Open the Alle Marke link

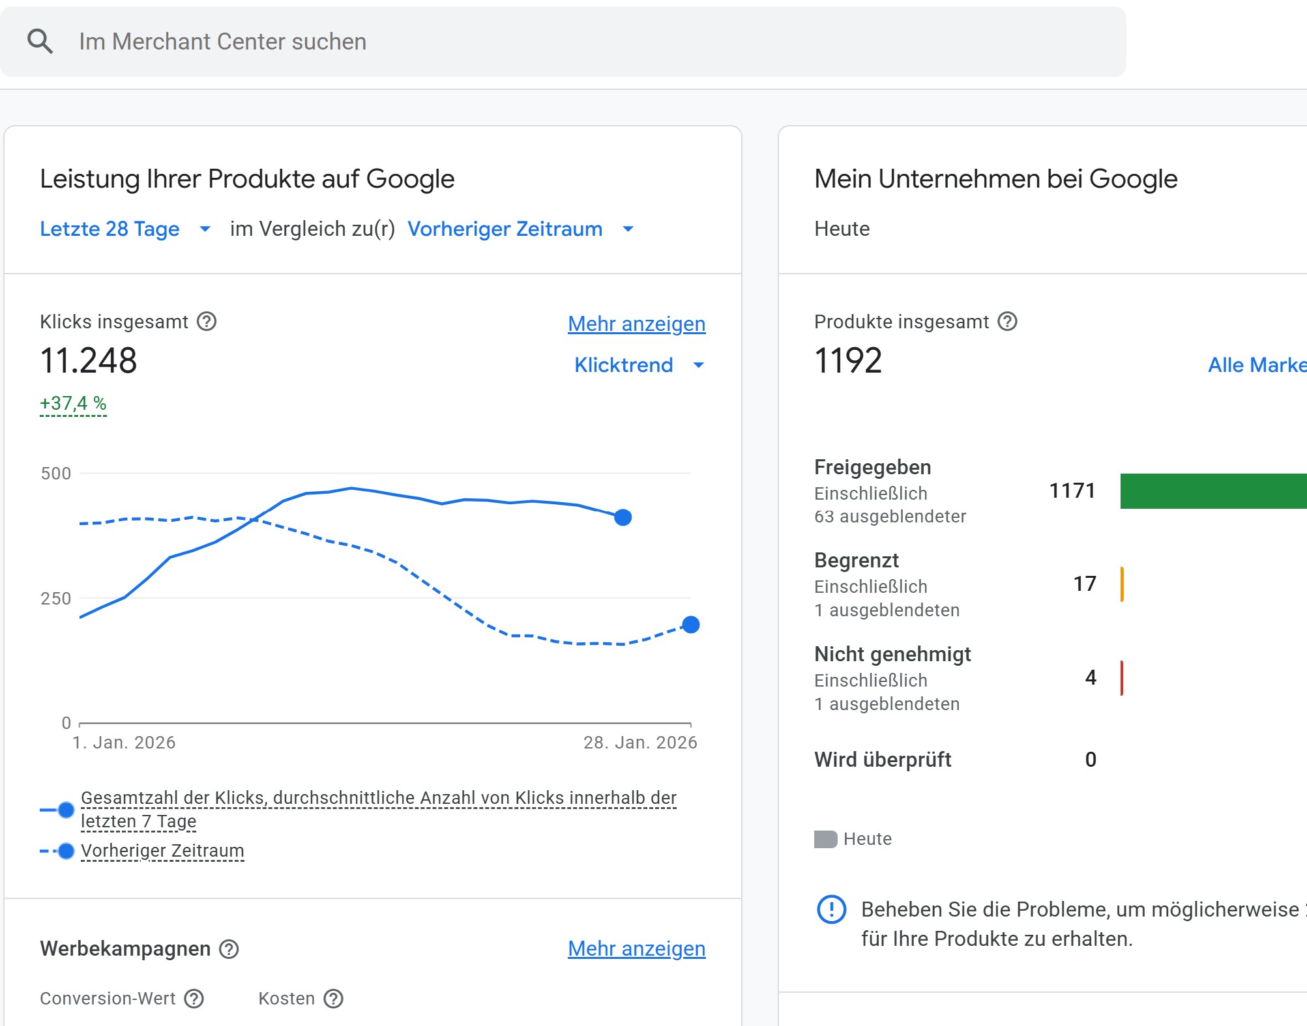[1256, 365]
